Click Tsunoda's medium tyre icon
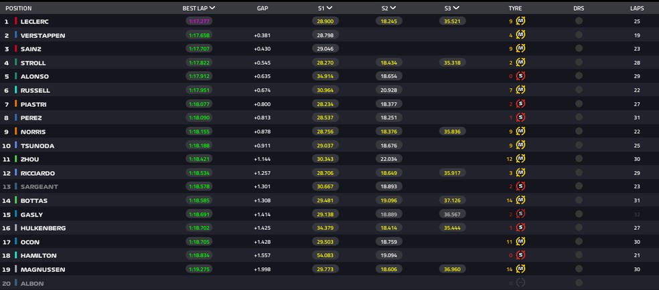The image size is (659, 290). click(521, 146)
